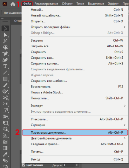This screenshot has height=168, width=129.
Task: Click the Допуск value field
Action: (x=69, y=165)
